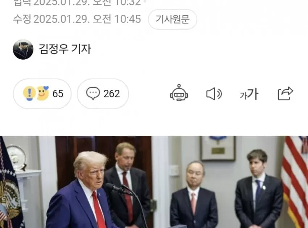Open the comments pill showing 262
Image resolution: width=308 pixels, height=228 pixels.
(x=103, y=94)
